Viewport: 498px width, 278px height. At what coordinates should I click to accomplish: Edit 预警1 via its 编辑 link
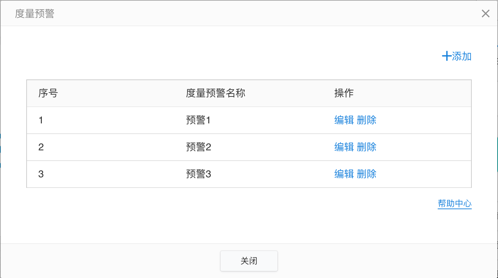344,120
